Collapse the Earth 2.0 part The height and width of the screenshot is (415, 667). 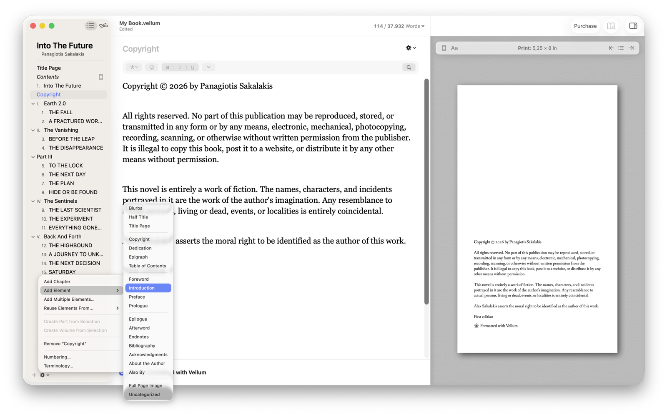click(33, 103)
